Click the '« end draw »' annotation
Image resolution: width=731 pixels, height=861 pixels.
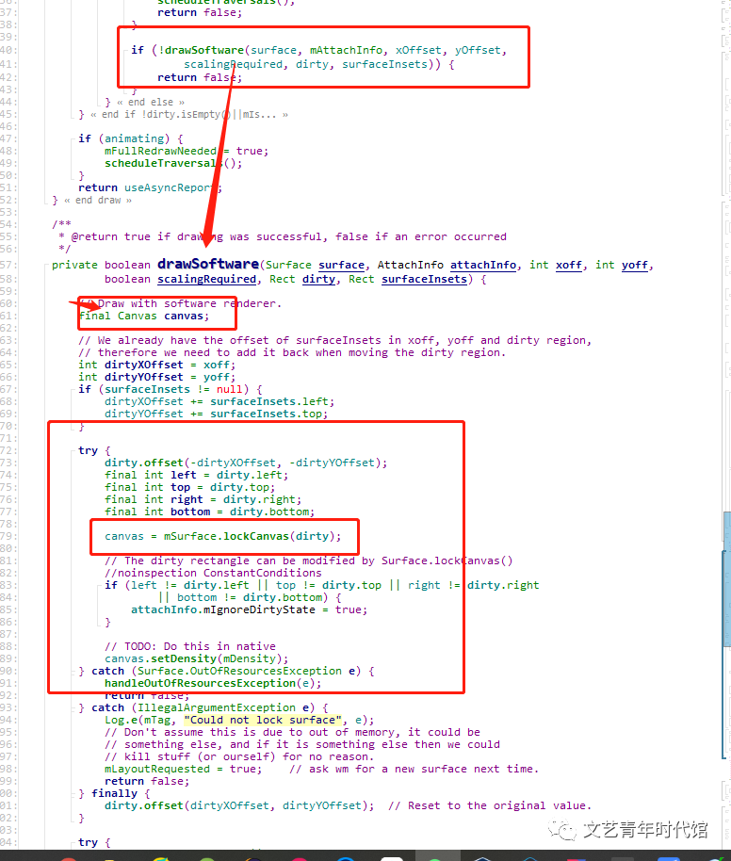[98, 200]
